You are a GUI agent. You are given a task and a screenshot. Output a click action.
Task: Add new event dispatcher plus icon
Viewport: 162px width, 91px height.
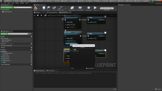pos(31,64)
